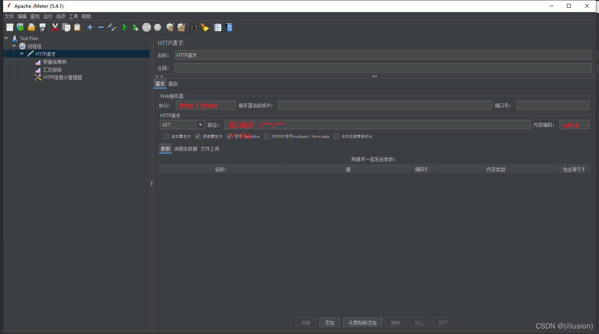
Task: Click the broom Reset Search icon
Action: [x=205, y=27]
